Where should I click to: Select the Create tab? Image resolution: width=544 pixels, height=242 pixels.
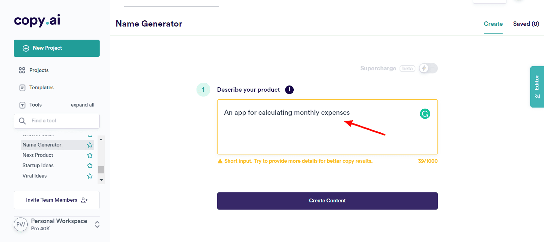493,24
